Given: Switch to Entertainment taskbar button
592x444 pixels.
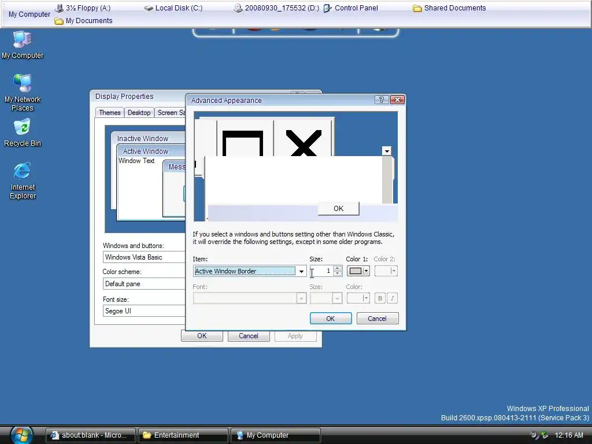Looking at the screenshot, I should pos(183,435).
